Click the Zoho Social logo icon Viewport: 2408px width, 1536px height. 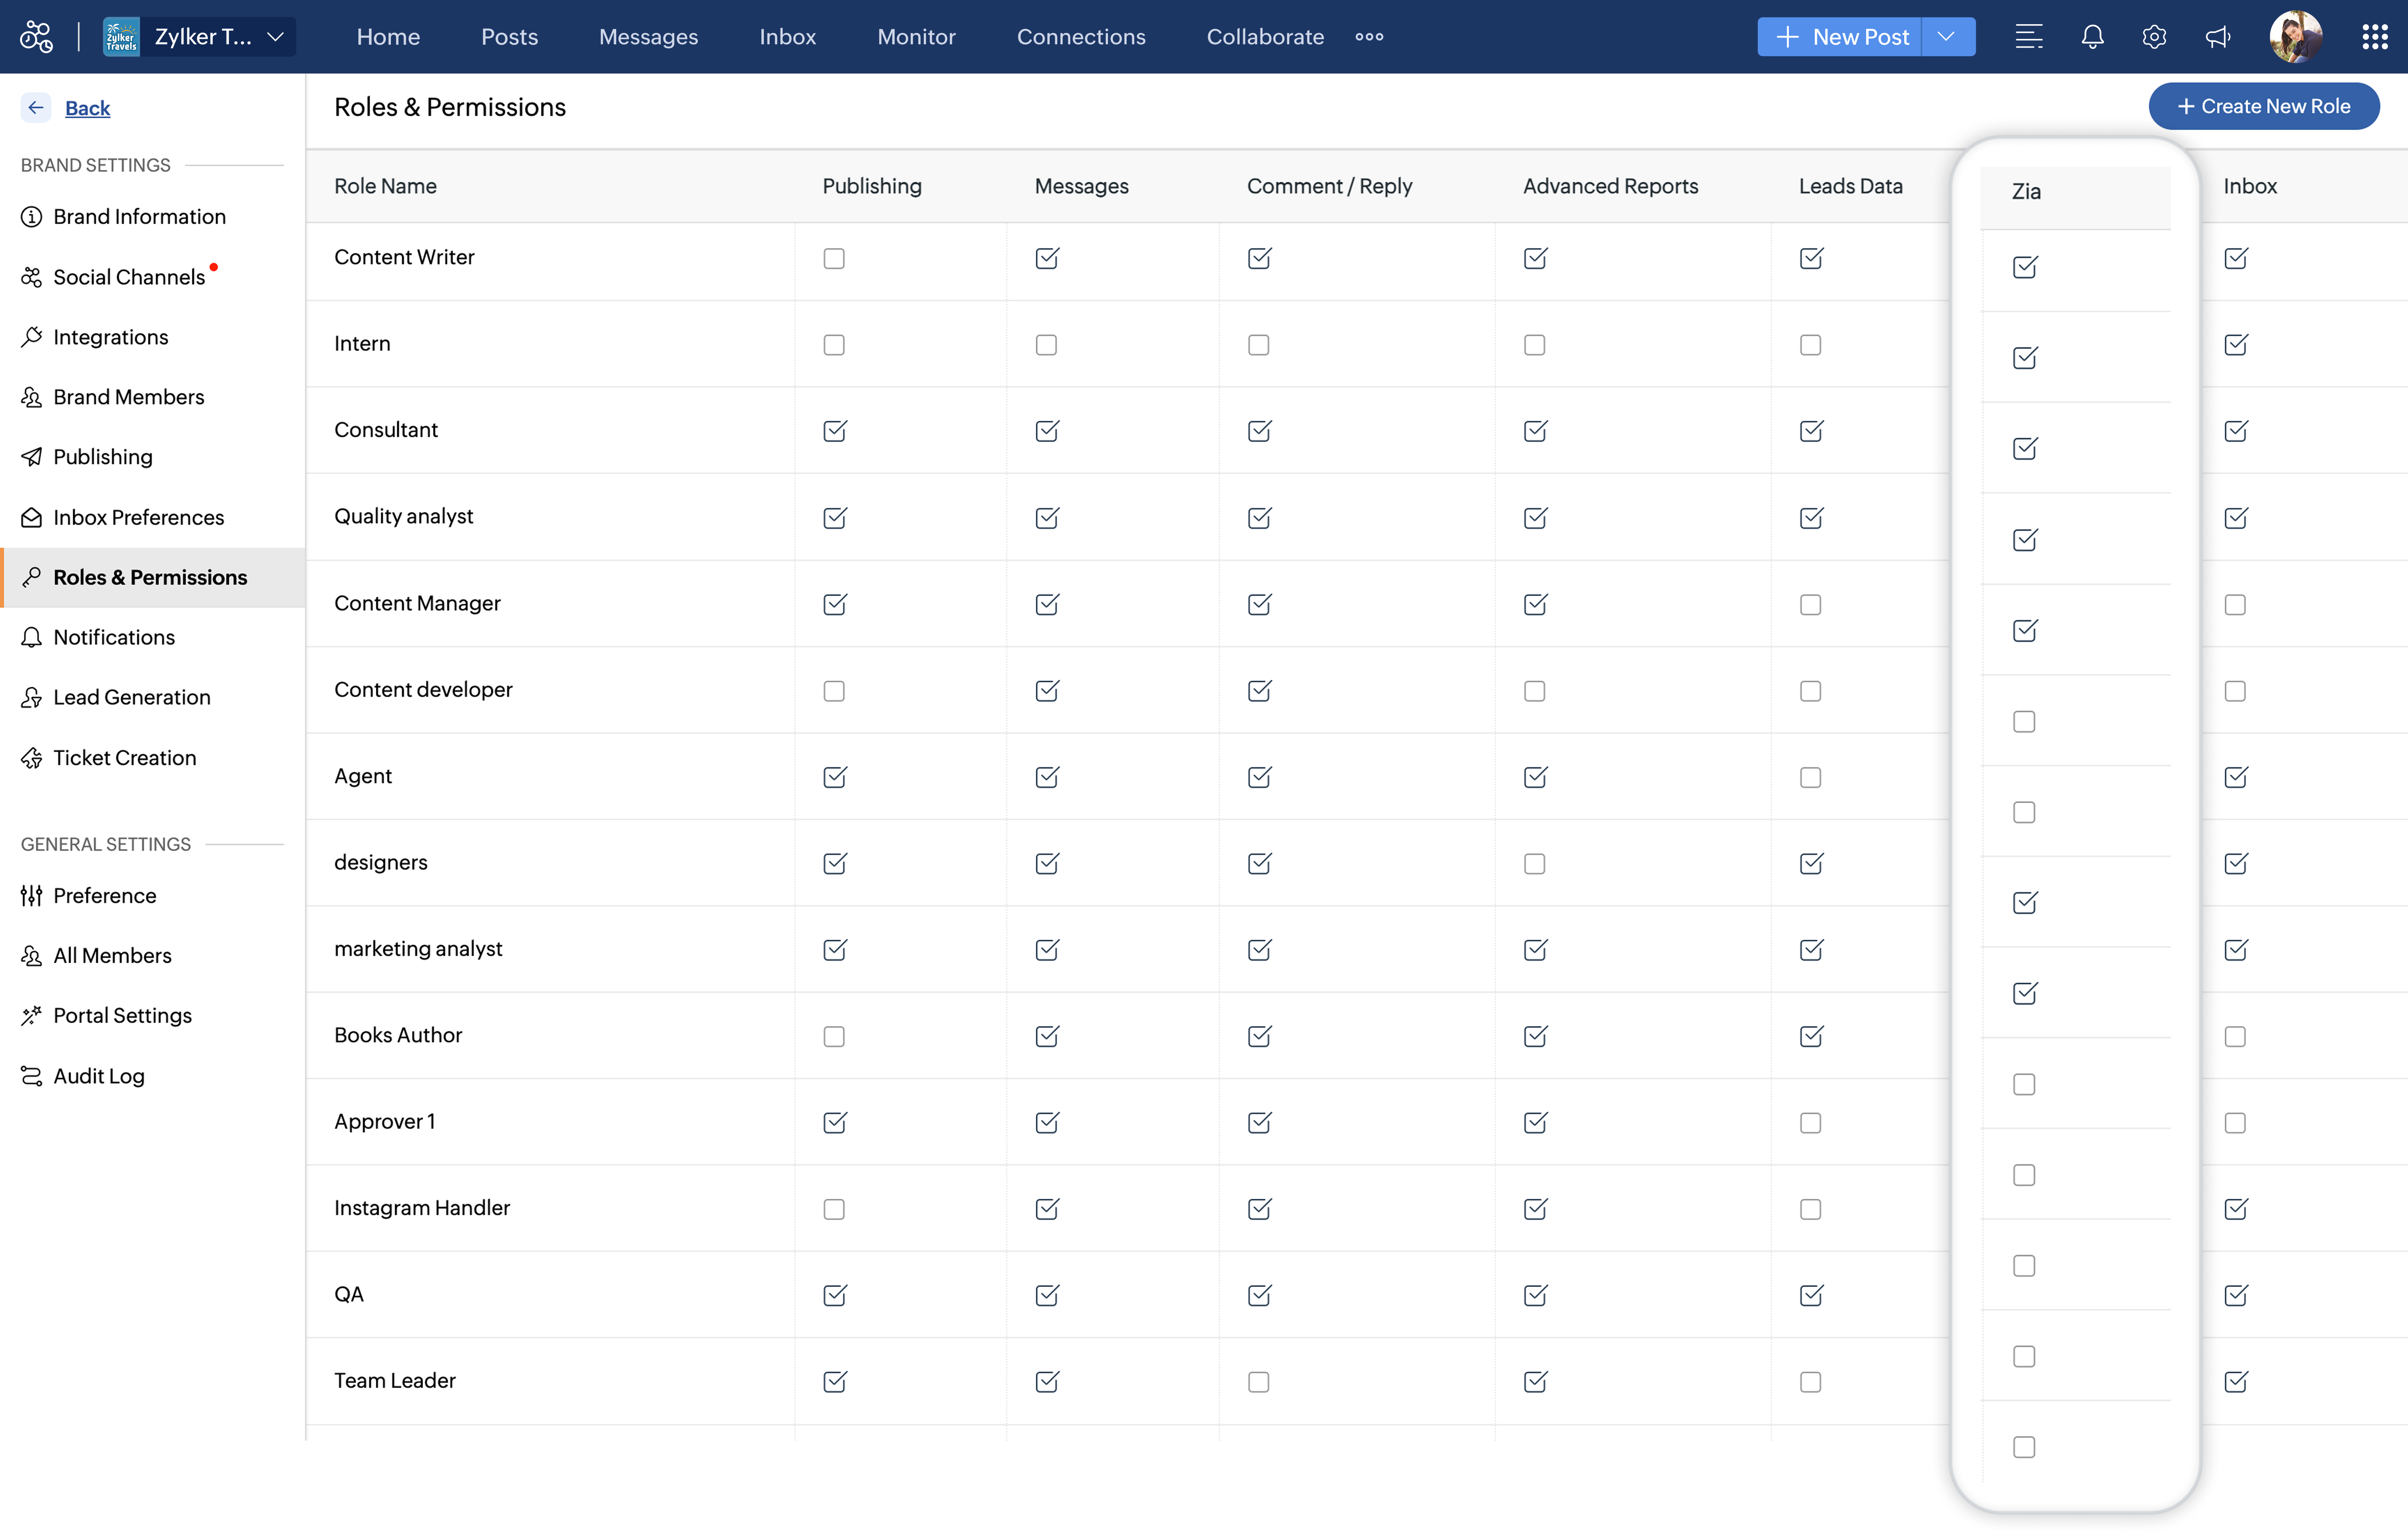36,37
